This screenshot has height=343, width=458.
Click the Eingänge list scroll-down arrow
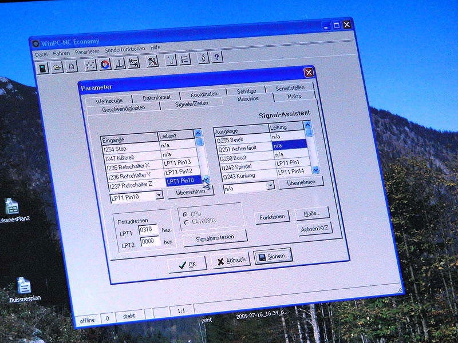[206, 180]
